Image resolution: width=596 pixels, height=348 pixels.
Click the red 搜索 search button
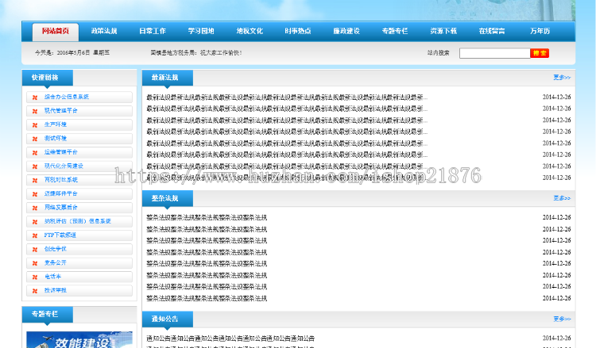540,53
